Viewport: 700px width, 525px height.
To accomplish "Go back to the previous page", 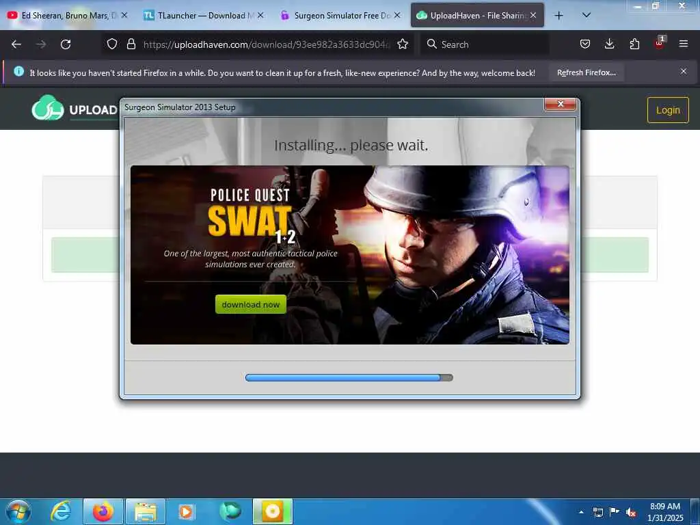I will coord(16,44).
